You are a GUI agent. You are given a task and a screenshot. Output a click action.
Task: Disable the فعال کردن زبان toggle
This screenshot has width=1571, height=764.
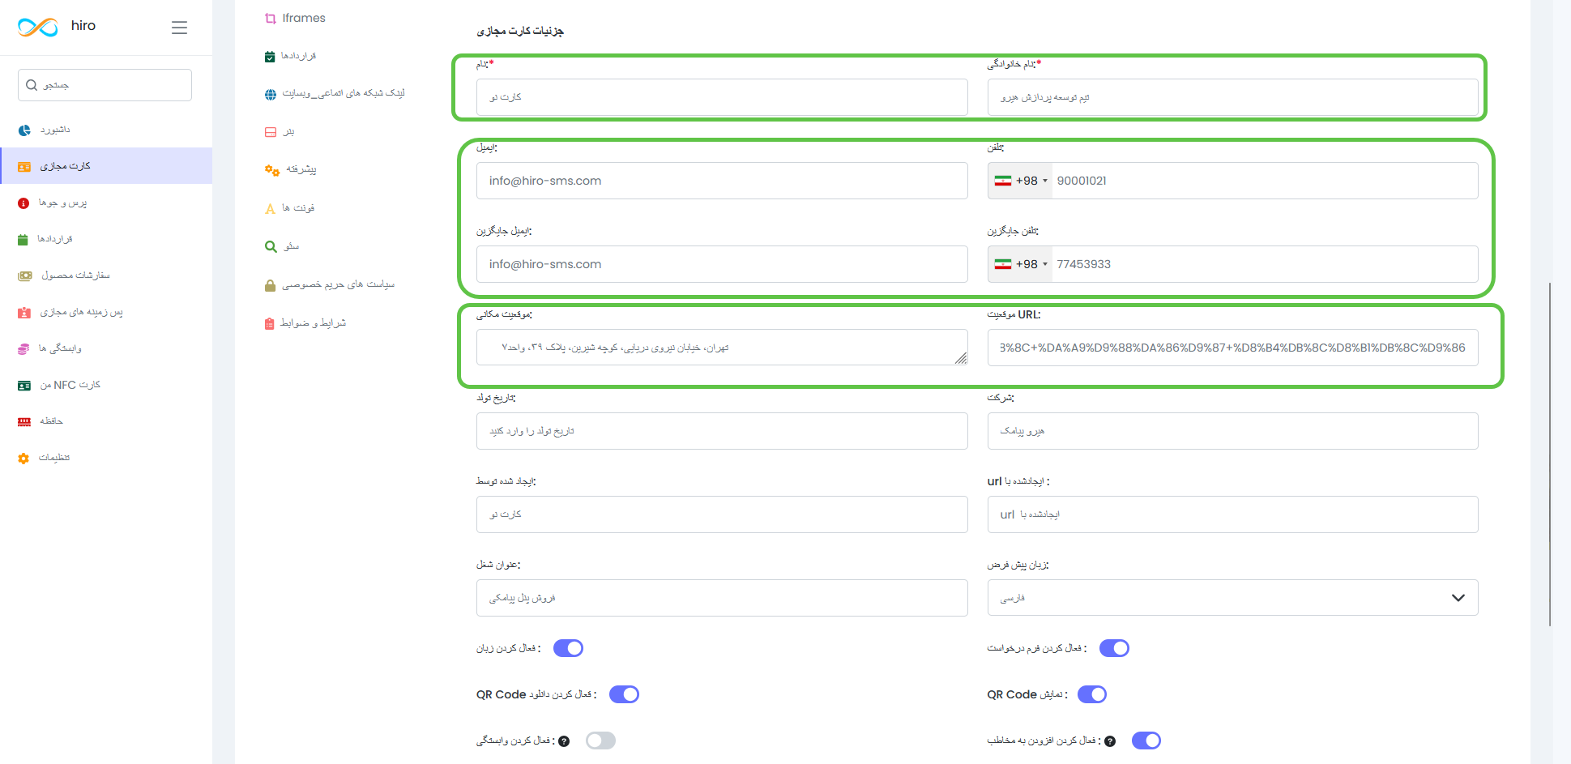(567, 647)
